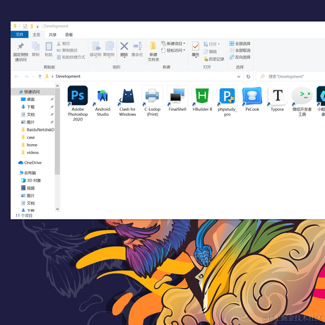Image resolution: width=325 pixels, height=325 pixels.
Task: Open the 文件 menu tab
Action: [x=20, y=35]
